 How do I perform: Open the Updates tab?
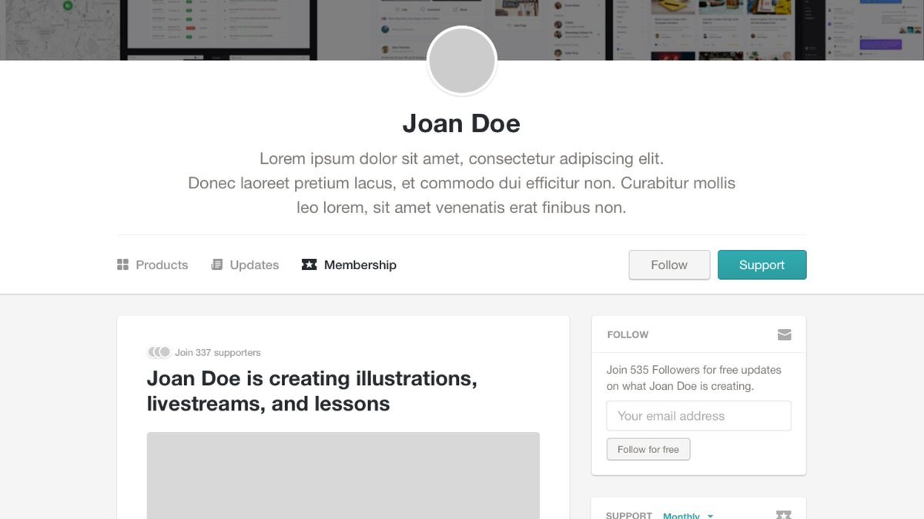click(x=253, y=264)
